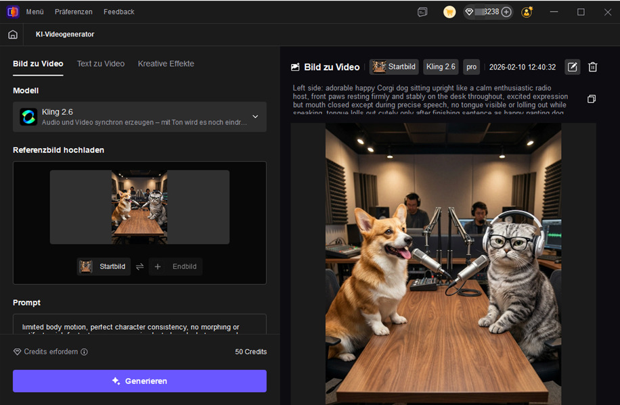This screenshot has height=405, width=620.
Task: Click the app logo icon
Action: (13, 12)
